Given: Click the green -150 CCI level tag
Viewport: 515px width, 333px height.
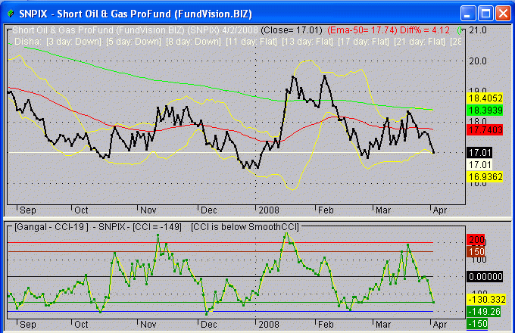Looking at the screenshot, I should [x=477, y=324].
